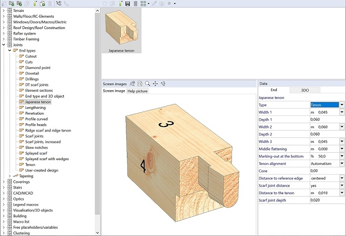Click the Roof Design/Roof Construction catalog icon
Image resolution: width=346 pixels, height=236 pixels.
click(9, 28)
